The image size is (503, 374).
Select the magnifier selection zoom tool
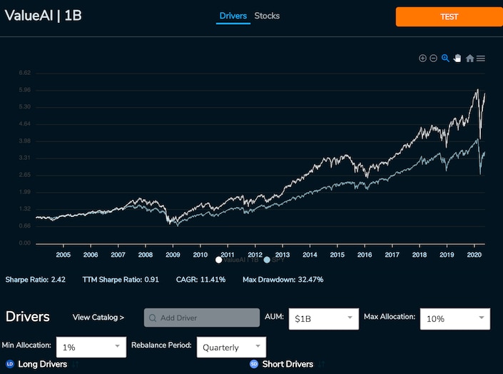pyautogui.click(x=445, y=58)
